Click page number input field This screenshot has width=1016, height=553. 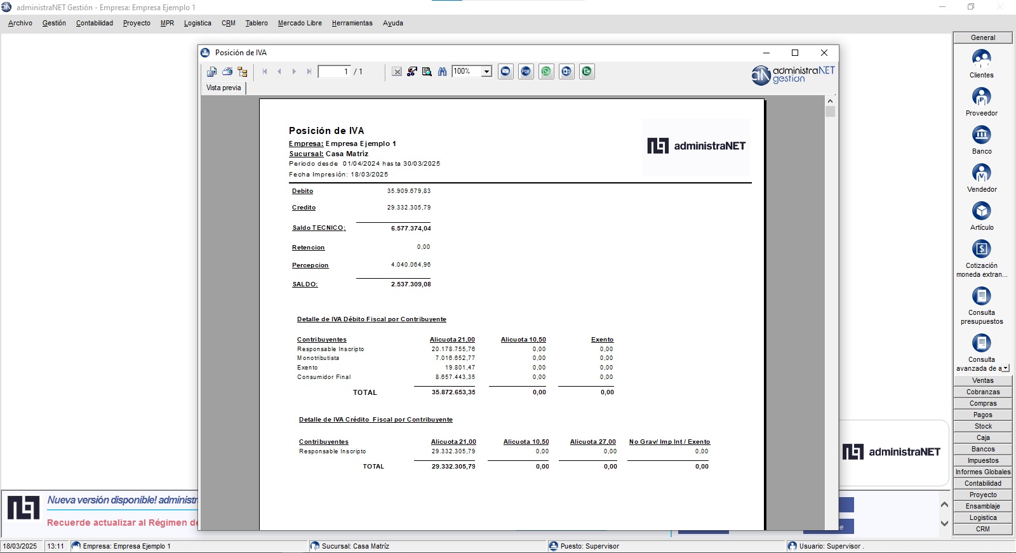coord(334,72)
